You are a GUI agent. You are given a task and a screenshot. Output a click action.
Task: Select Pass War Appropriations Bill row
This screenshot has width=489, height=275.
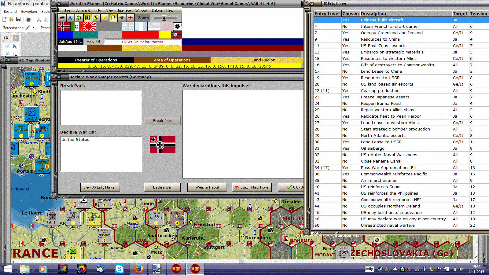click(401, 168)
